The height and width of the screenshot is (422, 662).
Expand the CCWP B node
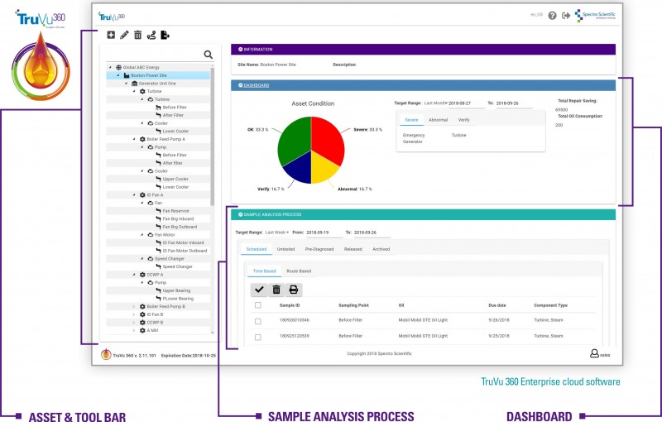[x=134, y=323]
